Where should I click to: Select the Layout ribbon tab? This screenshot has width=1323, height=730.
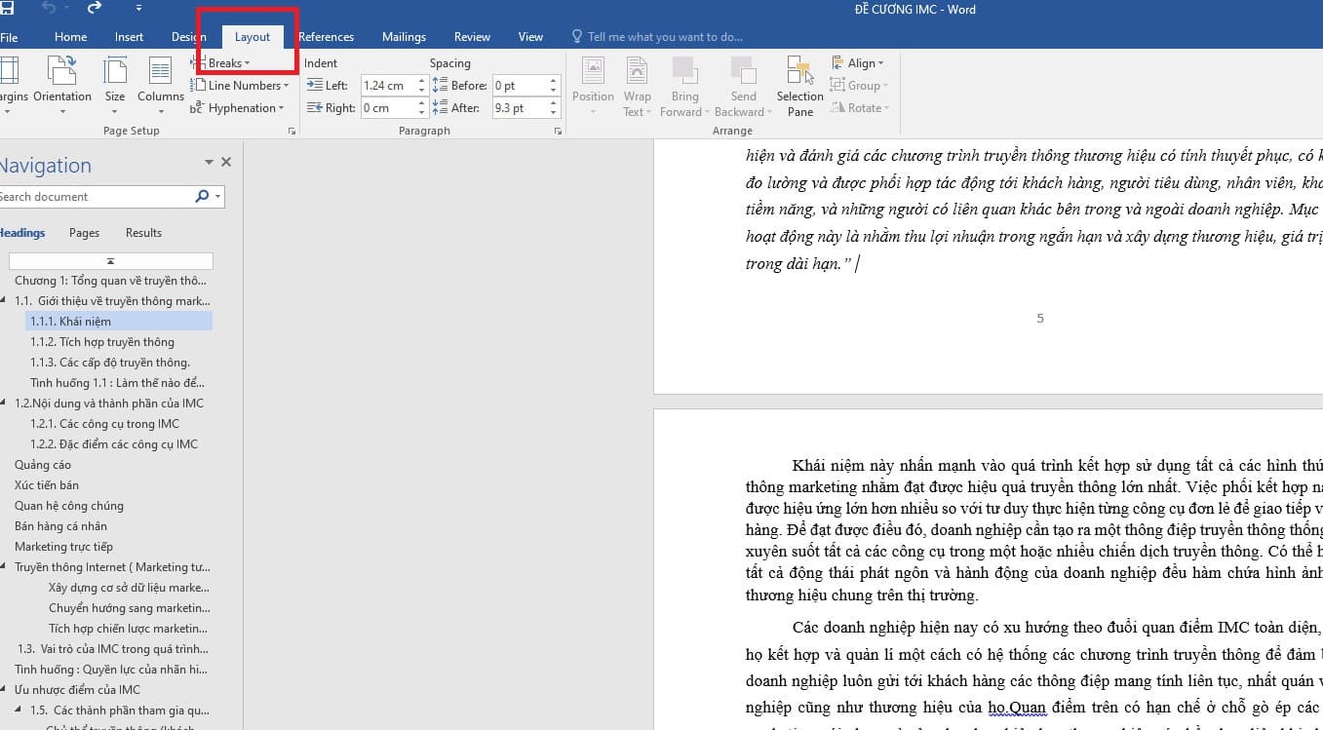(253, 37)
